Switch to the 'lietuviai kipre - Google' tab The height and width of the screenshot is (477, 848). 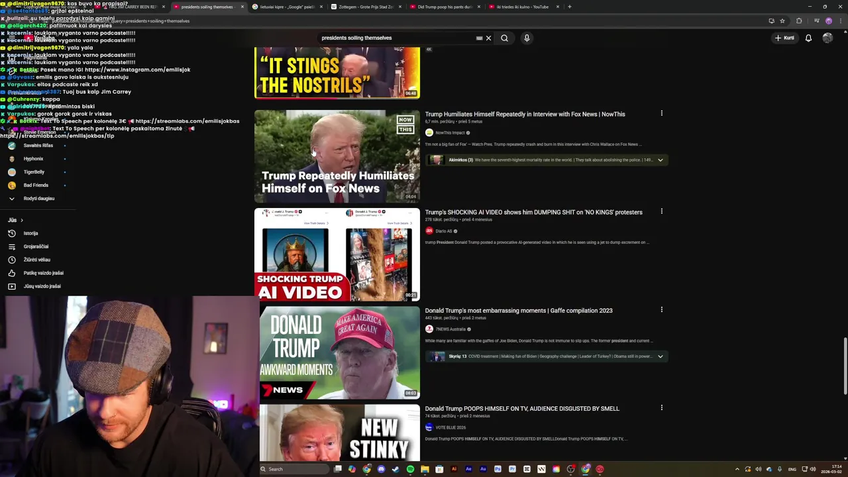(288, 7)
